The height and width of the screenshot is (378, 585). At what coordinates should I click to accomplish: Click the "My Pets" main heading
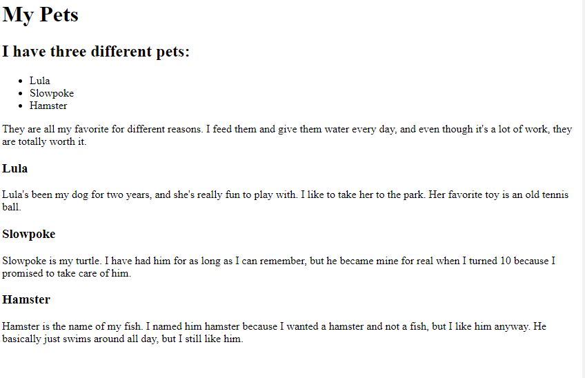(41, 14)
